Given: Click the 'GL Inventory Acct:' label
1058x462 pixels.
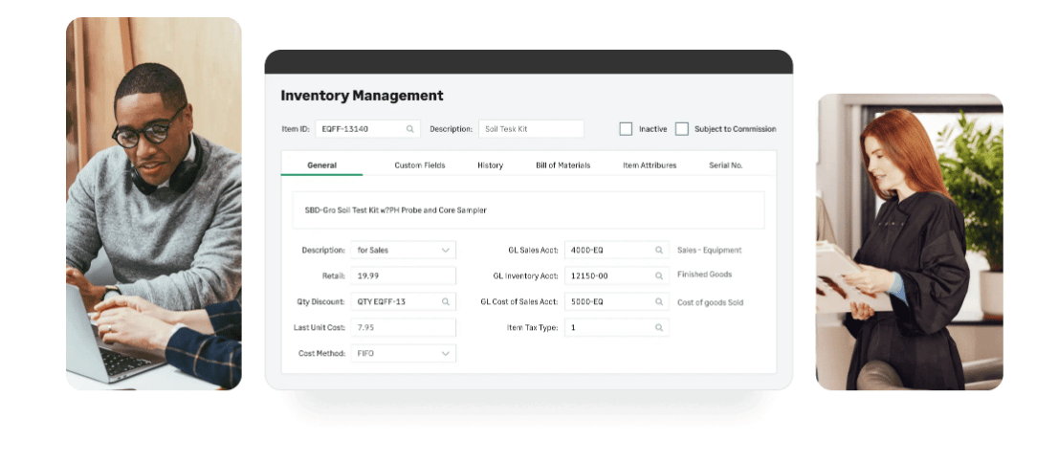Looking at the screenshot, I should click(x=525, y=275).
